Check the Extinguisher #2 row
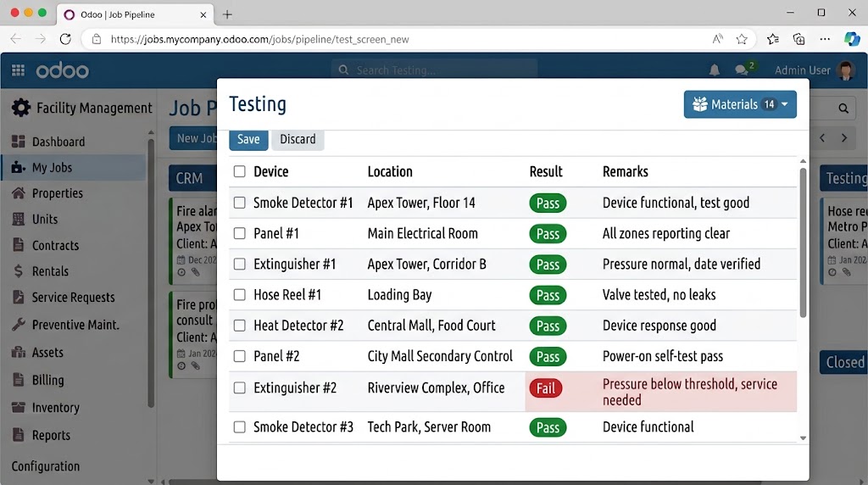This screenshot has width=868, height=485. pos(239,388)
